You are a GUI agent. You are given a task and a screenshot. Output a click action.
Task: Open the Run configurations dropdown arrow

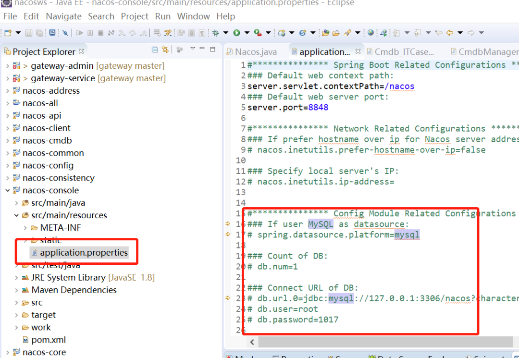(x=247, y=33)
